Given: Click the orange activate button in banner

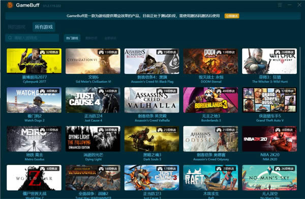Looking at the screenshot, I should coord(232,16).
